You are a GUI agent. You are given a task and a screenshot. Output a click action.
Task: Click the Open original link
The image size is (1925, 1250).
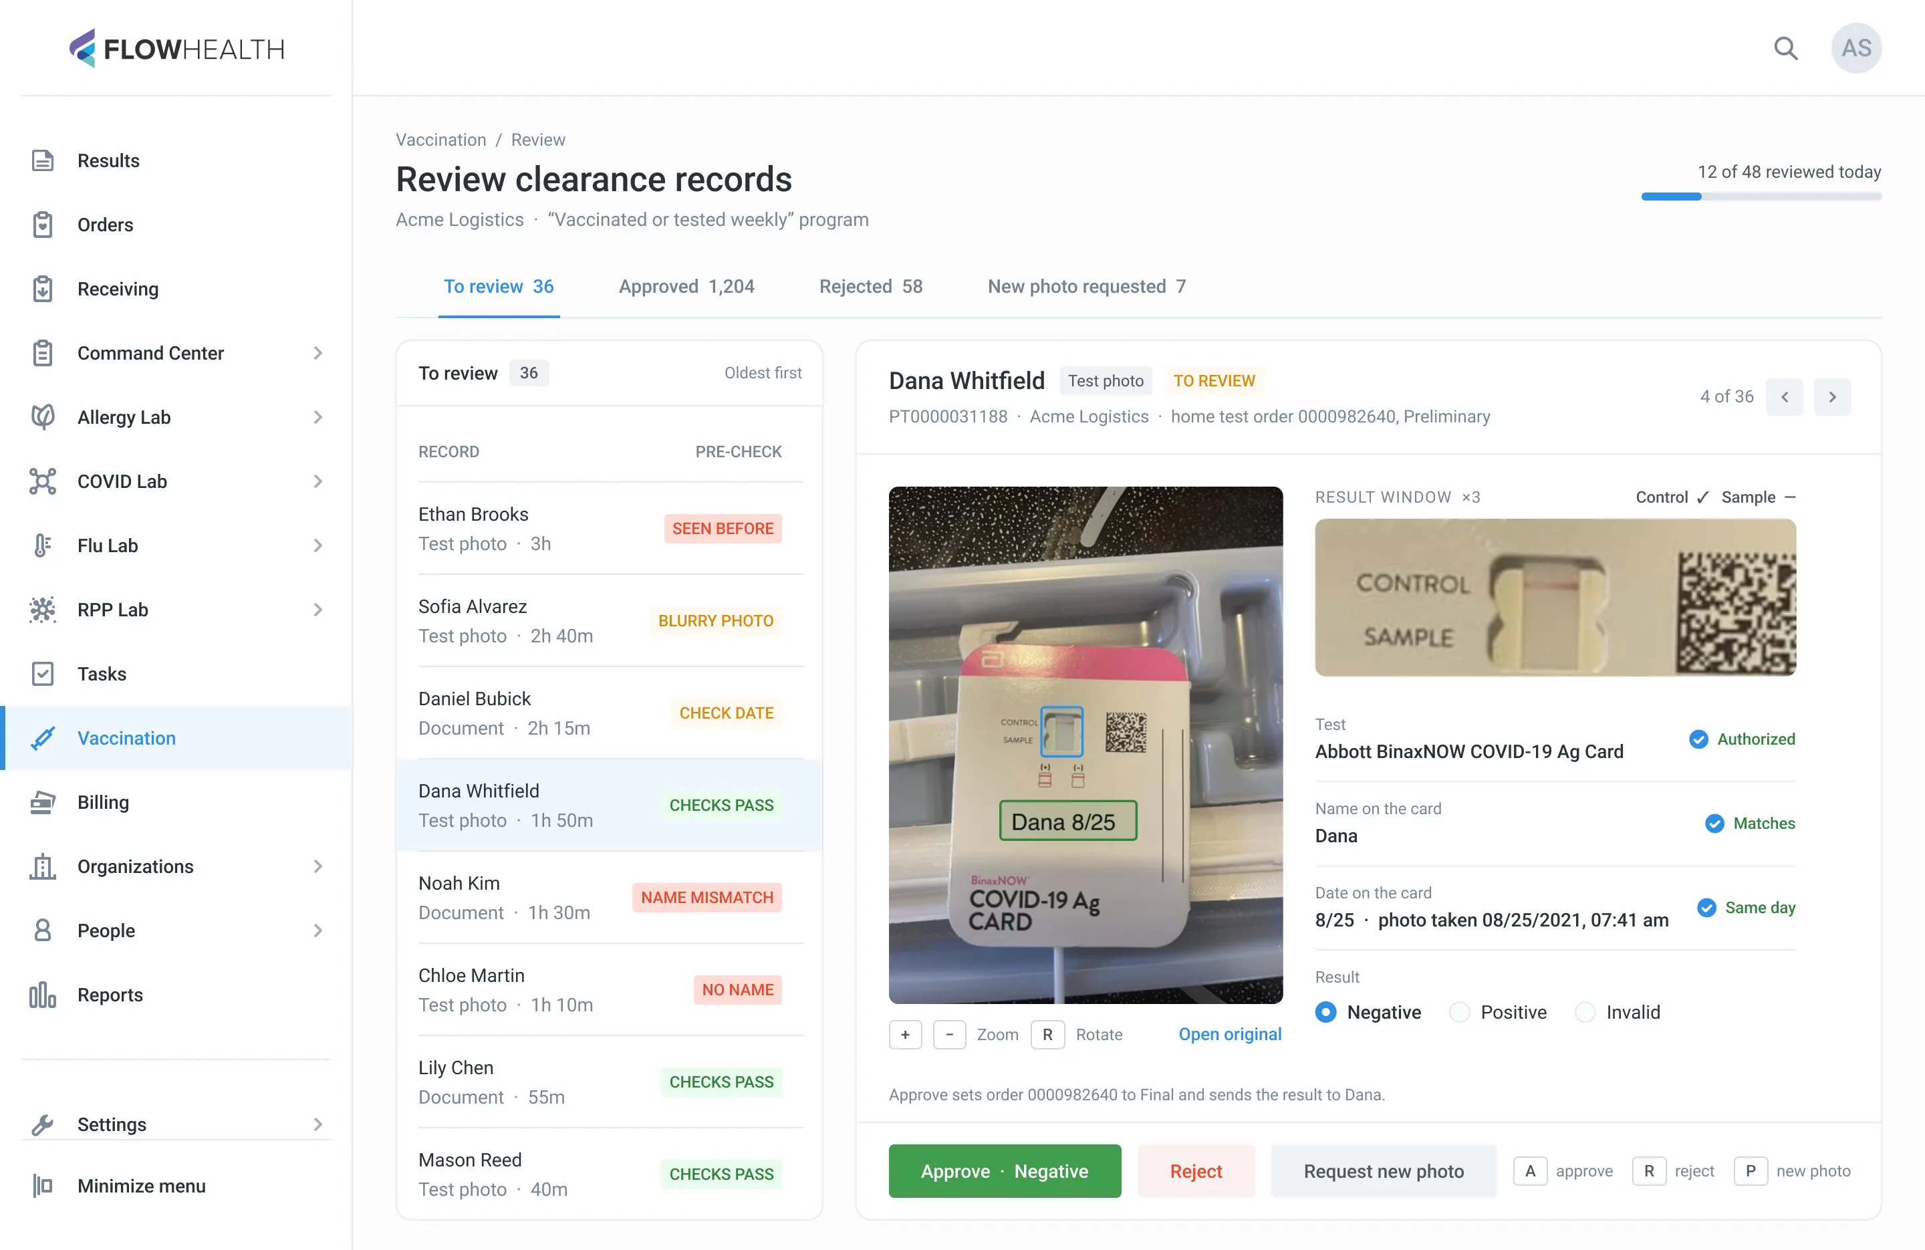(1229, 1034)
